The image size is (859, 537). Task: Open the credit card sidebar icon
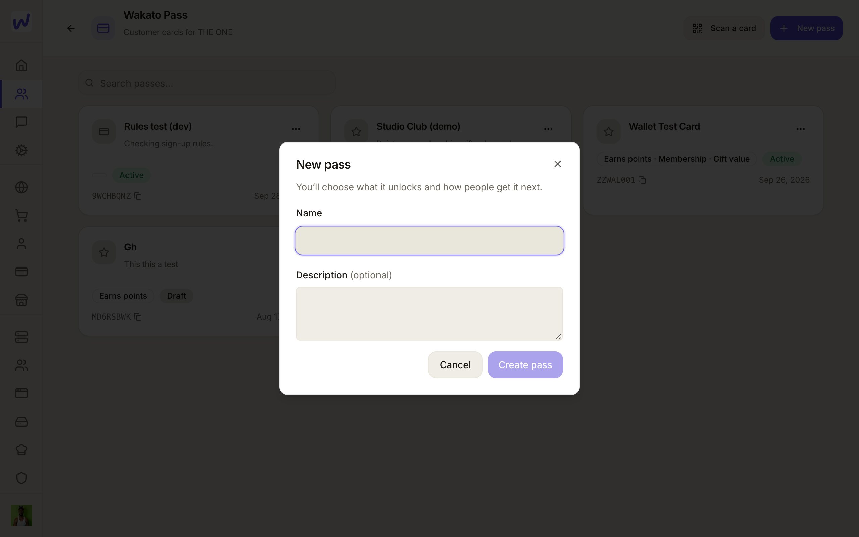click(x=21, y=272)
